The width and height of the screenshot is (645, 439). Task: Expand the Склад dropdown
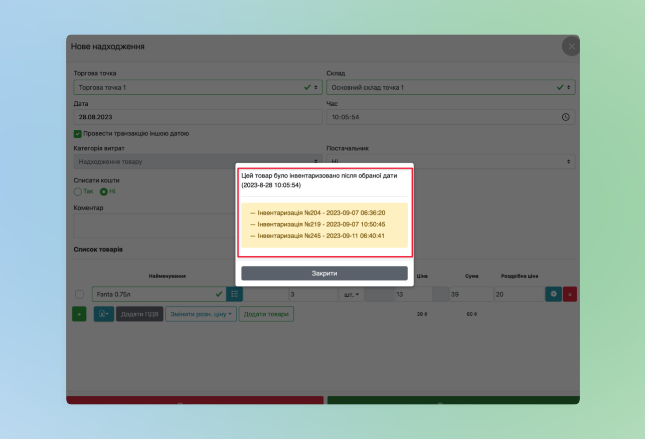tap(450, 87)
